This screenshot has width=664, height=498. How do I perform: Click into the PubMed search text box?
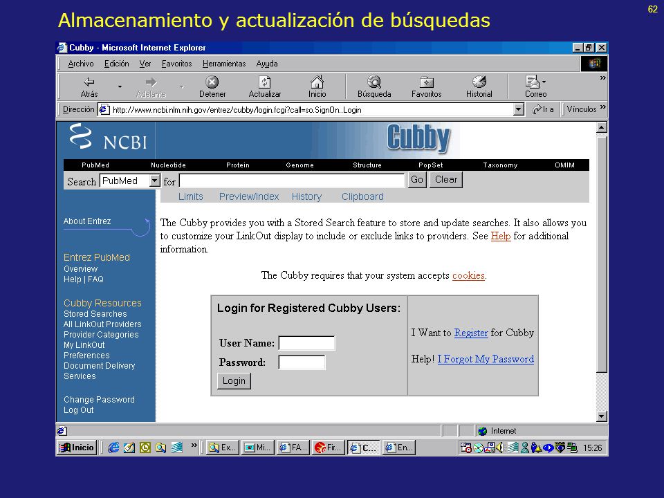pyautogui.click(x=292, y=181)
